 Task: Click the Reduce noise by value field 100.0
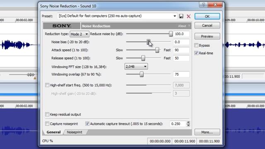click(181, 34)
